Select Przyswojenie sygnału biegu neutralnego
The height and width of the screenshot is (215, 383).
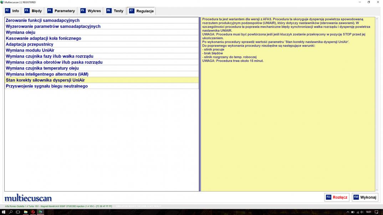tap(102, 86)
